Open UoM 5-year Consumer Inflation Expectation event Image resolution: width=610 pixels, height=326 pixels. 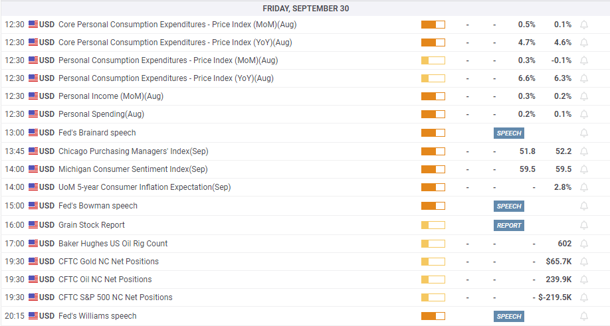tap(144, 187)
